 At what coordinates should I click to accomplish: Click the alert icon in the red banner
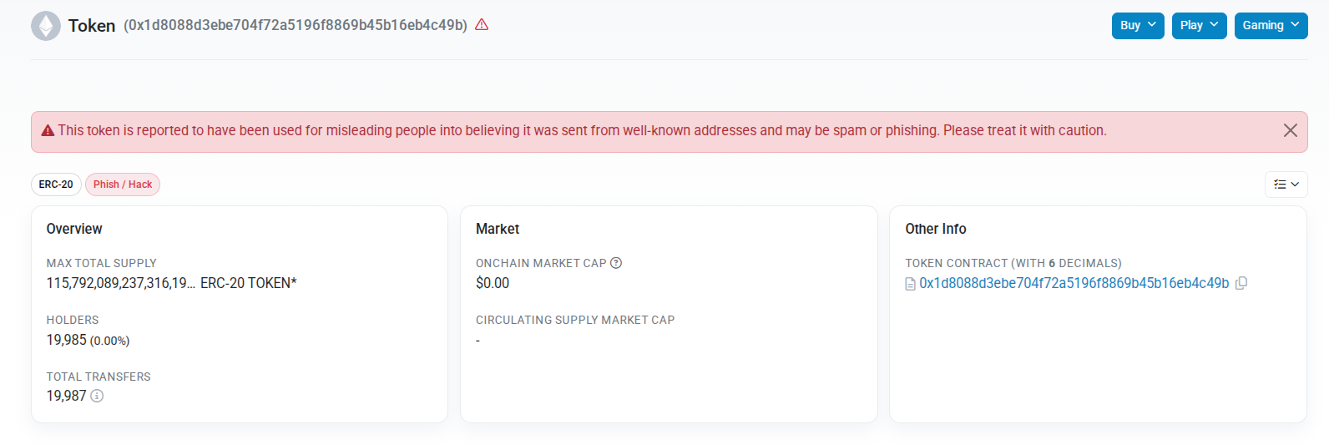click(48, 131)
